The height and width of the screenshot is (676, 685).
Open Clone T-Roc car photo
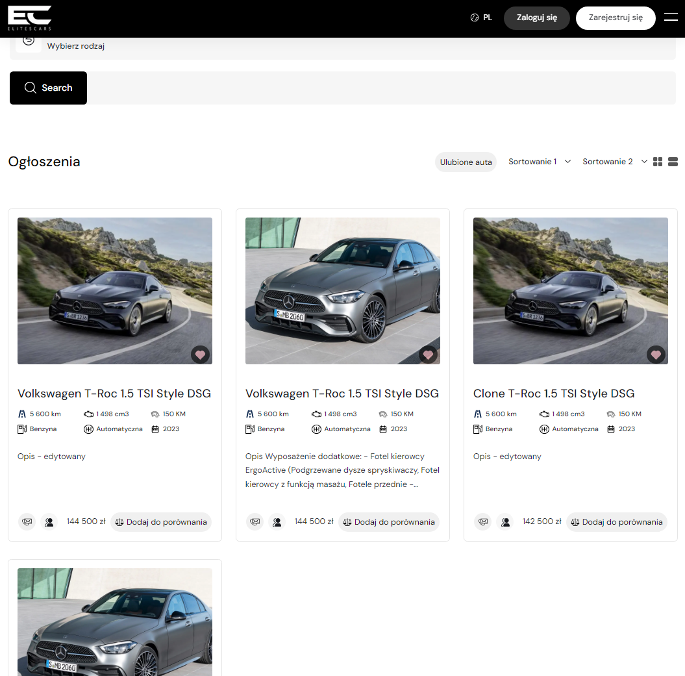tap(570, 291)
